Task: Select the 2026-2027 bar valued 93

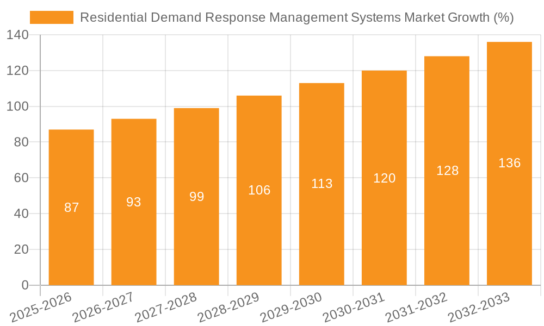Action: click(134, 202)
